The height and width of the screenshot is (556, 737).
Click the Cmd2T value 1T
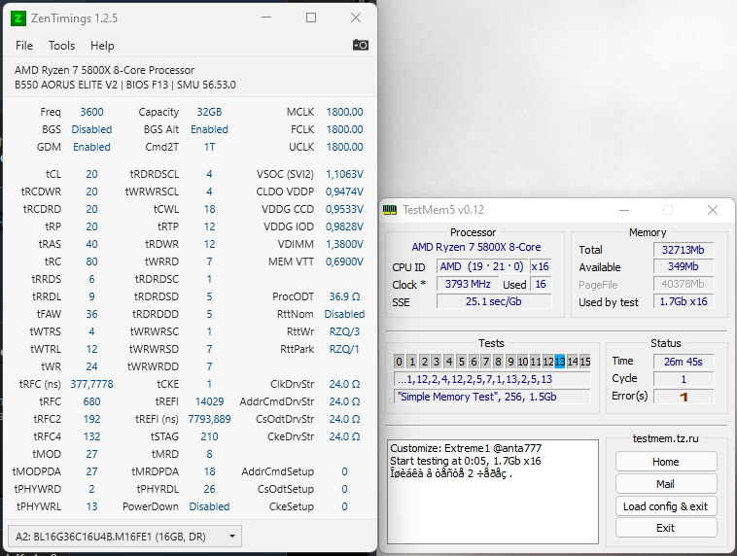coord(209,147)
